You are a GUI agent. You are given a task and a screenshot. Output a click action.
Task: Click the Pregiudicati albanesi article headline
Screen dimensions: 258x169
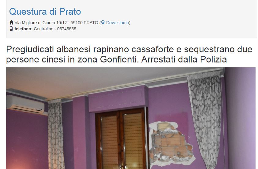point(129,54)
